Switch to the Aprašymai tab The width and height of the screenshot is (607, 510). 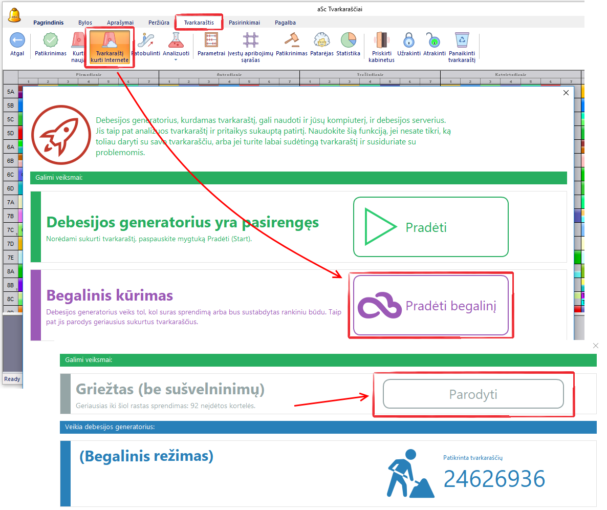120,23
